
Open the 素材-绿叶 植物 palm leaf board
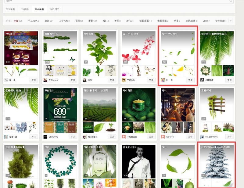[21, 105]
